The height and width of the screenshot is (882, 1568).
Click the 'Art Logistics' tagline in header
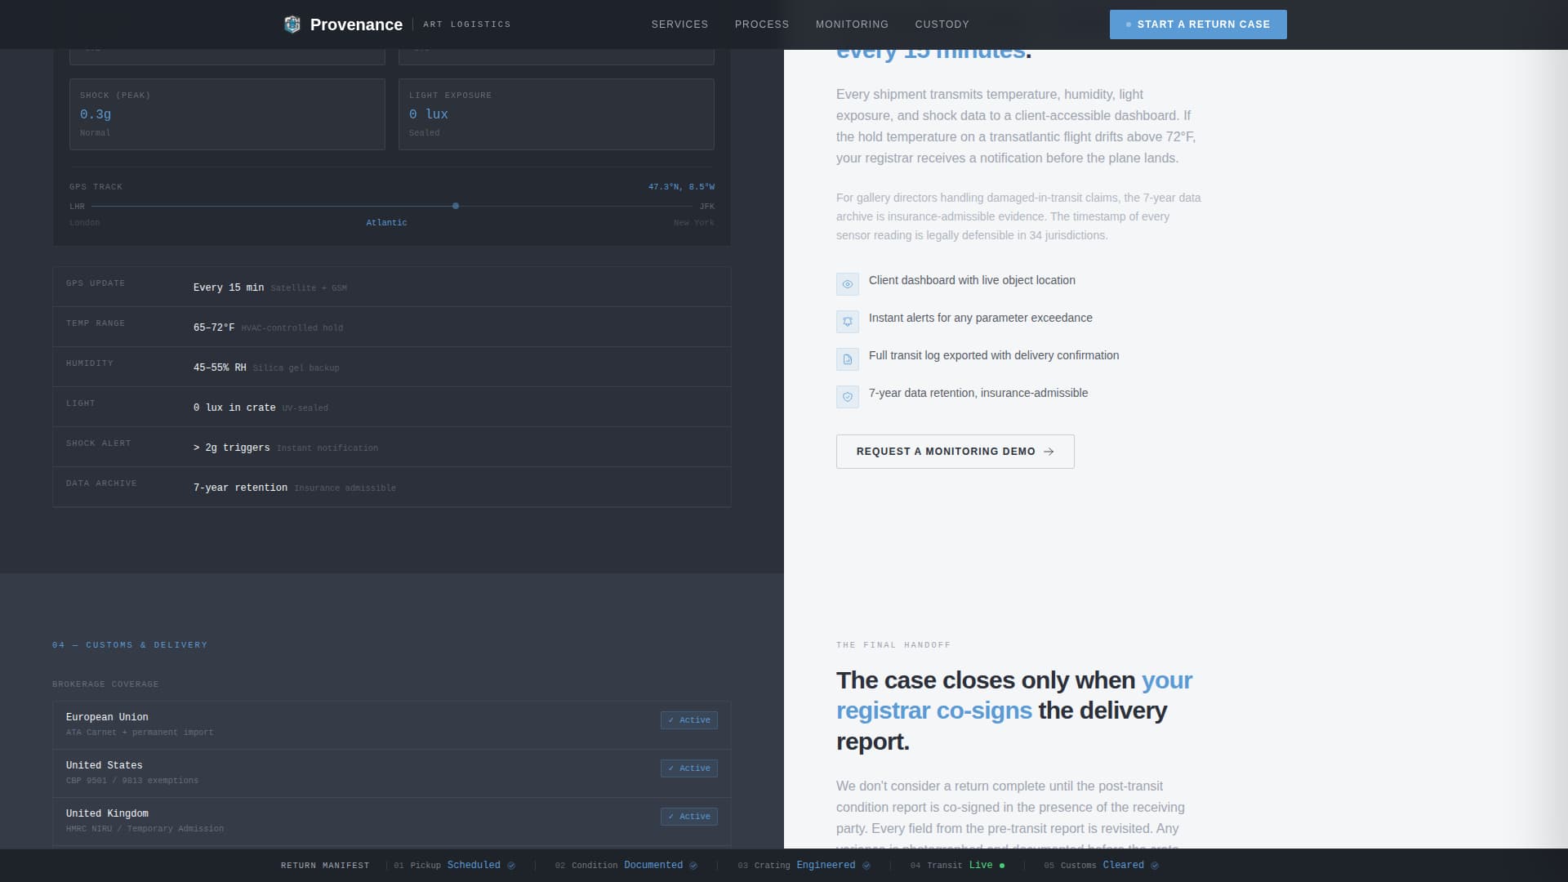coord(467,24)
